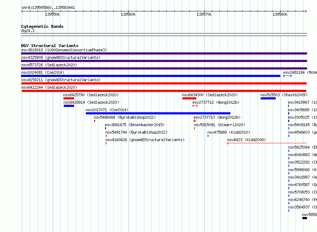
Task: Click the blue bar under nsv6428814 (Sedlazeck2020)
Action: coord(69,106)
